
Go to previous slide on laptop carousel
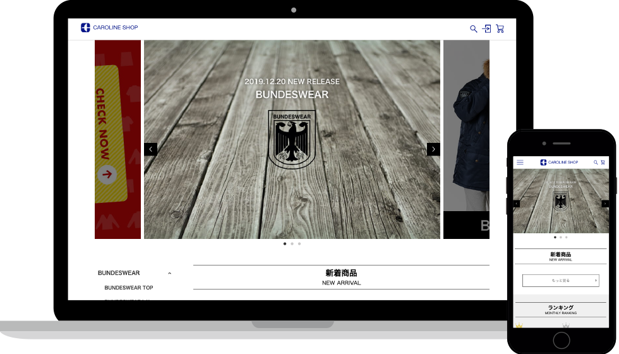point(150,149)
